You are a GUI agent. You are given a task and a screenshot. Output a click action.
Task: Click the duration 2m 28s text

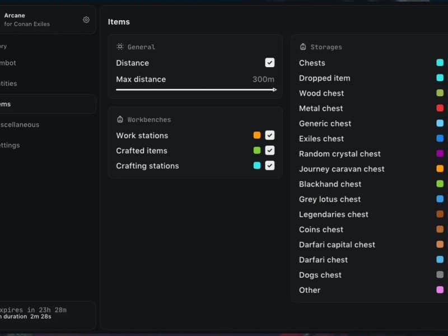tap(26, 316)
